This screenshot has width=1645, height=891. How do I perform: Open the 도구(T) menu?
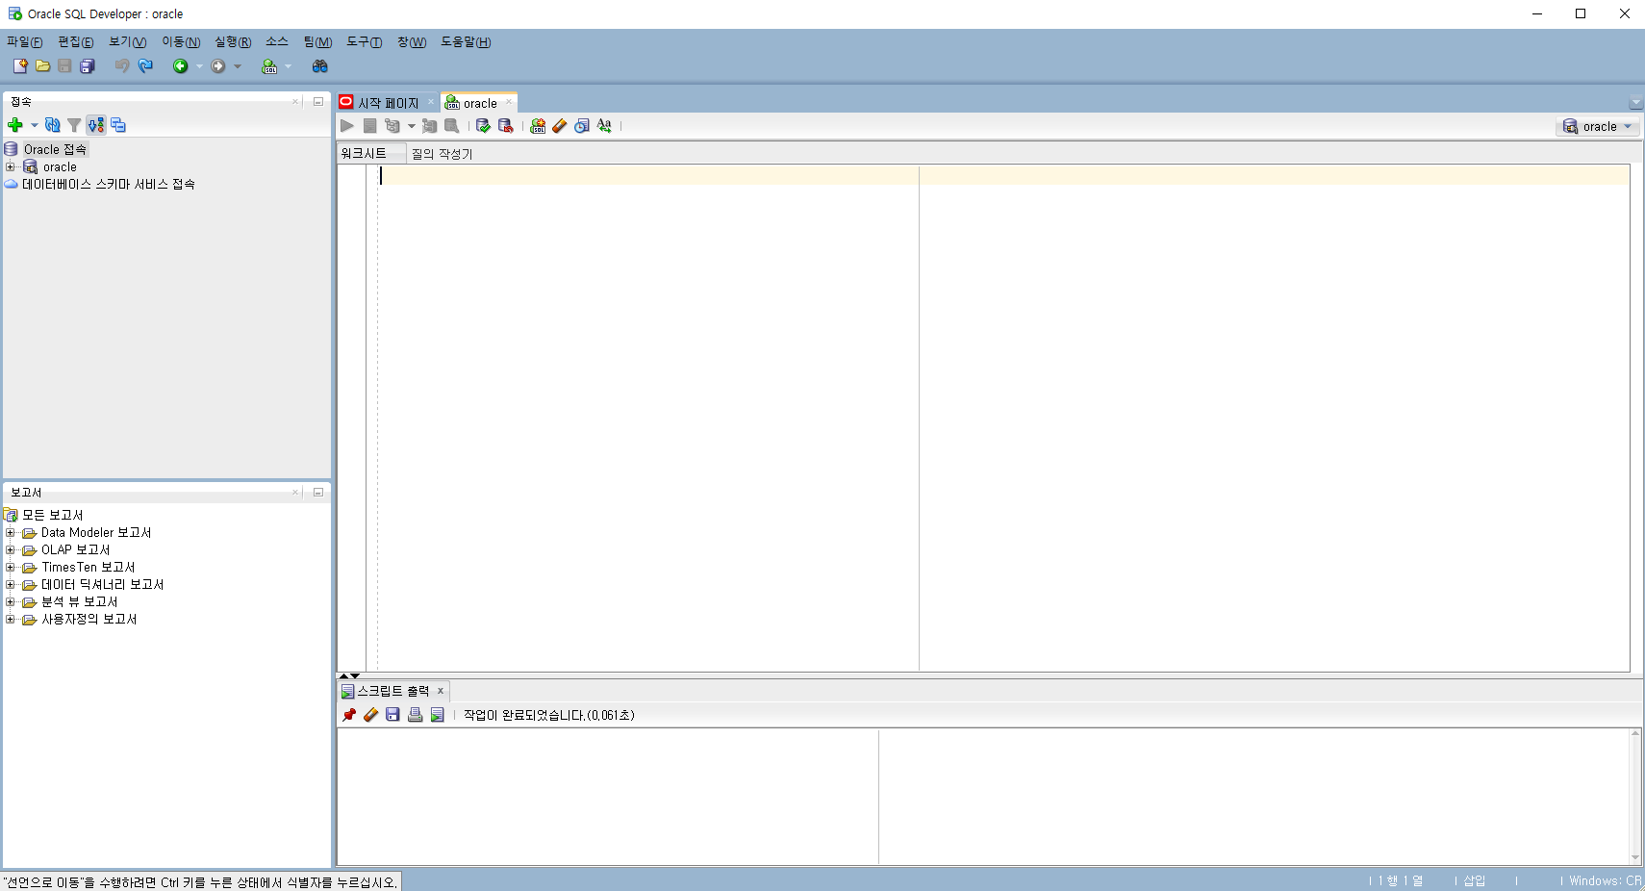364,42
